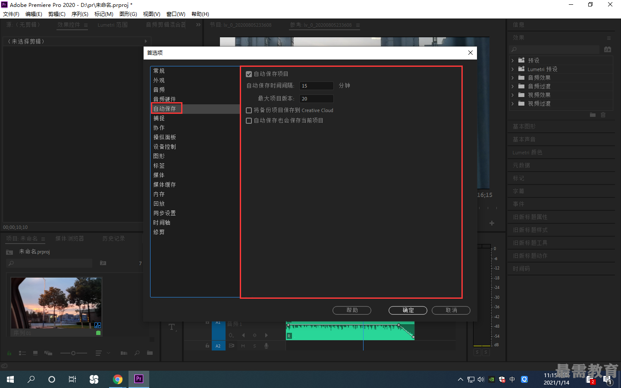The image size is (621, 388).
Task: Go to previous keyframe on audio track A1
Action: click(243, 335)
